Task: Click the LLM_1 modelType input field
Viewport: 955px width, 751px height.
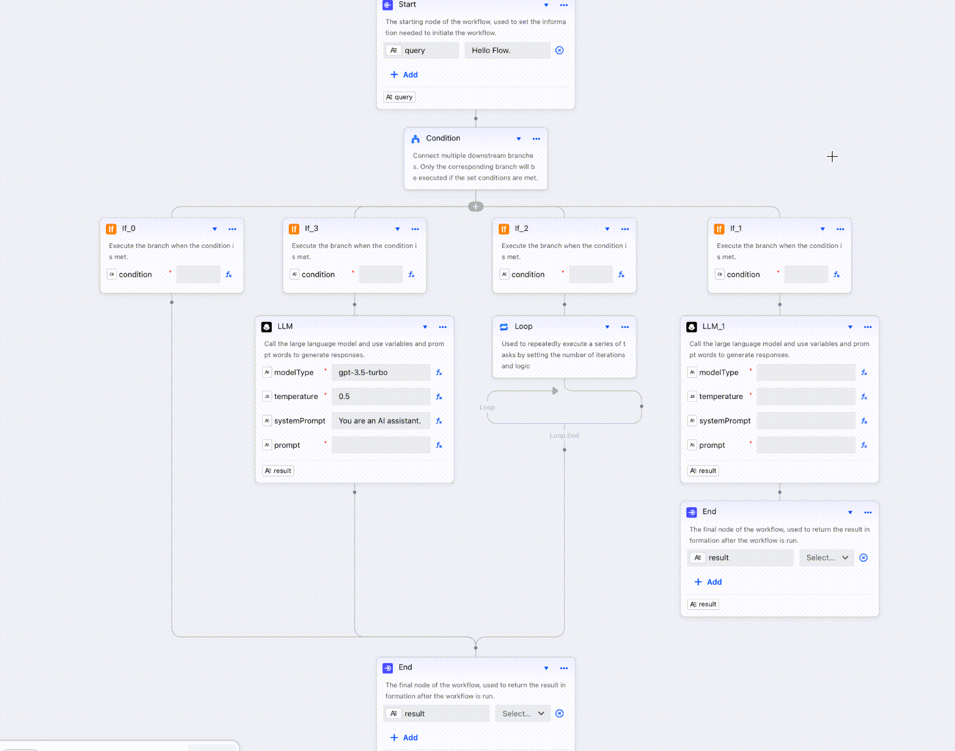Action: pyautogui.click(x=806, y=373)
